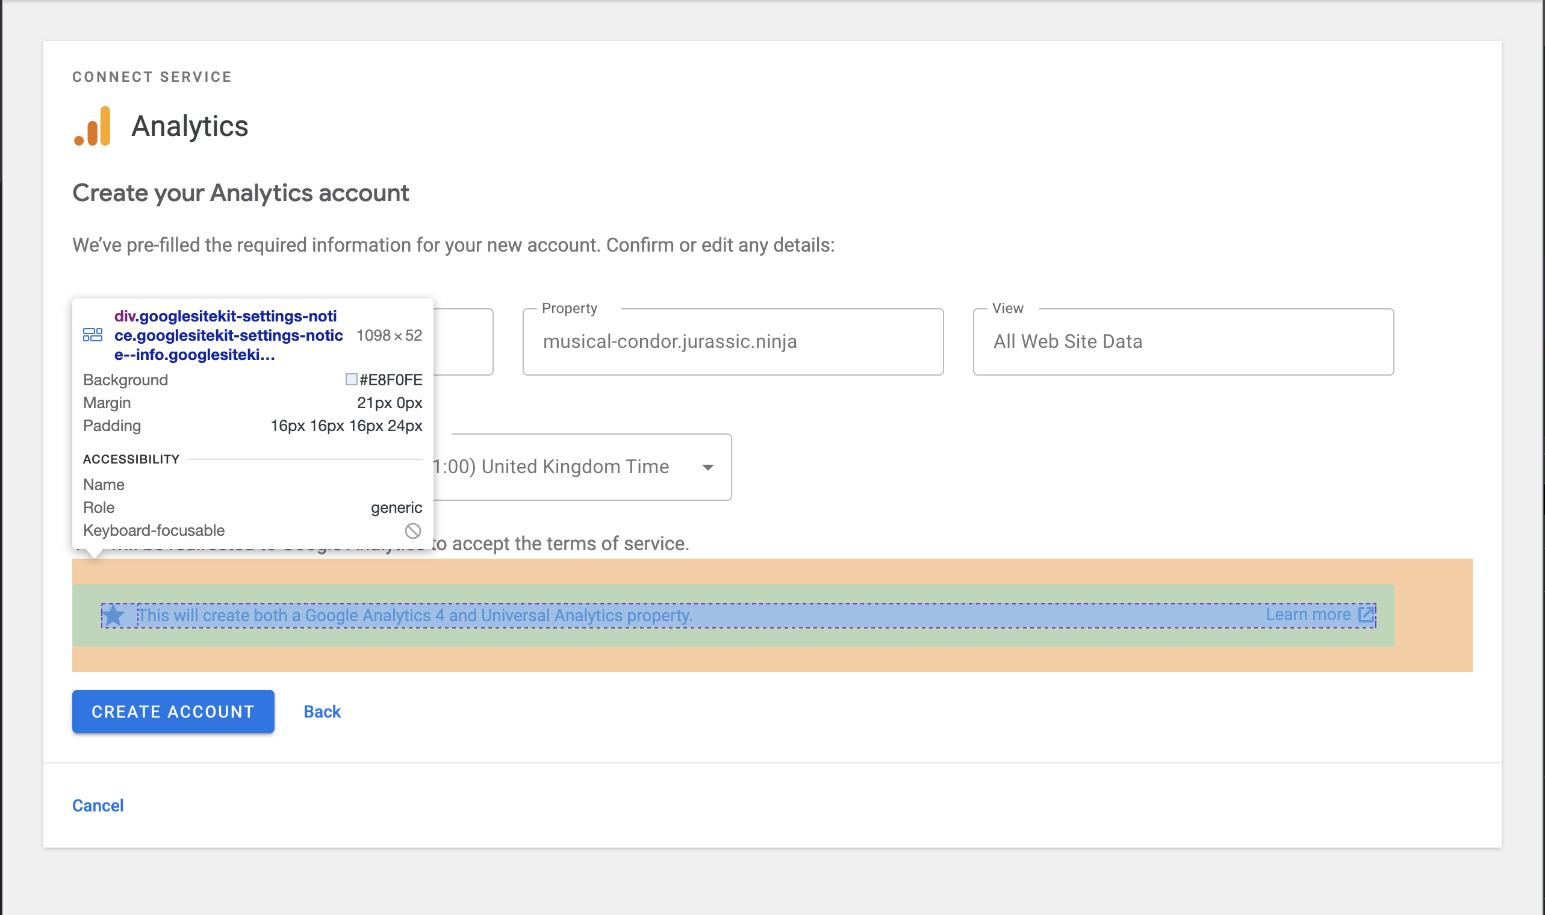1545x915 pixels.
Task: Click the View field label
Action: click(1007, 308)
